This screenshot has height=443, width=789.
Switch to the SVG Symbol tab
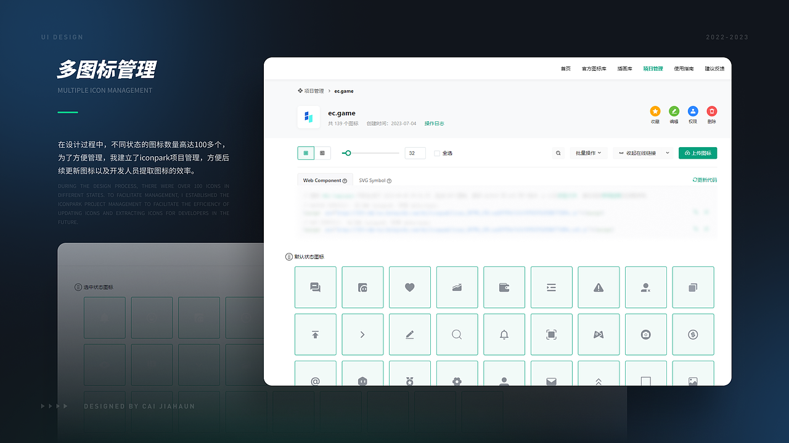372,180
